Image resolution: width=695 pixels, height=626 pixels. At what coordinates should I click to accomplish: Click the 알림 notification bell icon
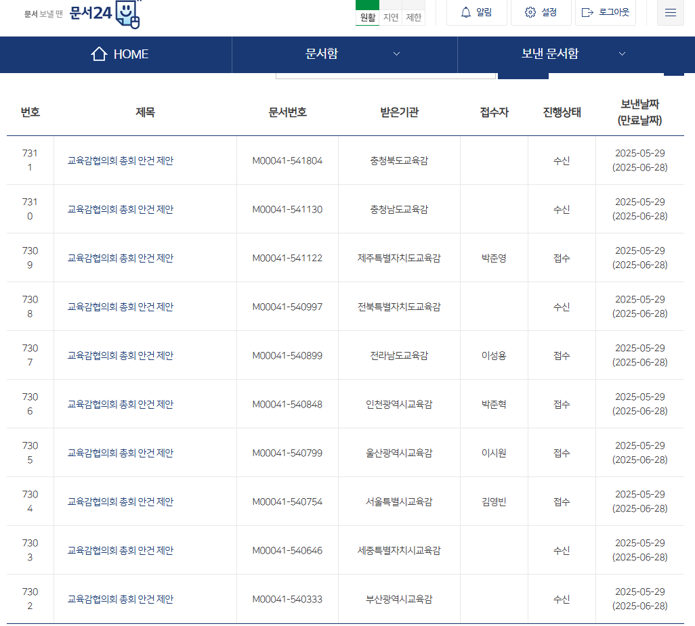pos(467,12)
